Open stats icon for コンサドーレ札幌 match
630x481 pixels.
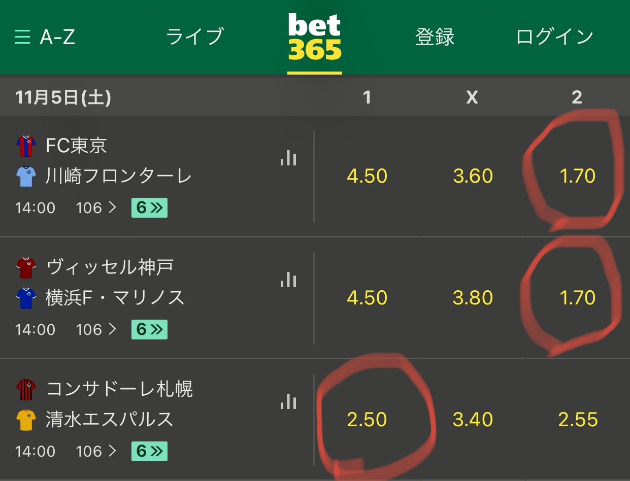288,401
